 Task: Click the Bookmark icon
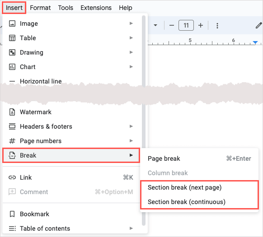[12, 214]
